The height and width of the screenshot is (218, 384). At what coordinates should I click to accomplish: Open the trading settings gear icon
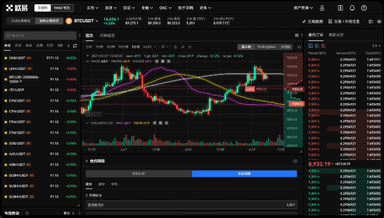click(379, 22)
